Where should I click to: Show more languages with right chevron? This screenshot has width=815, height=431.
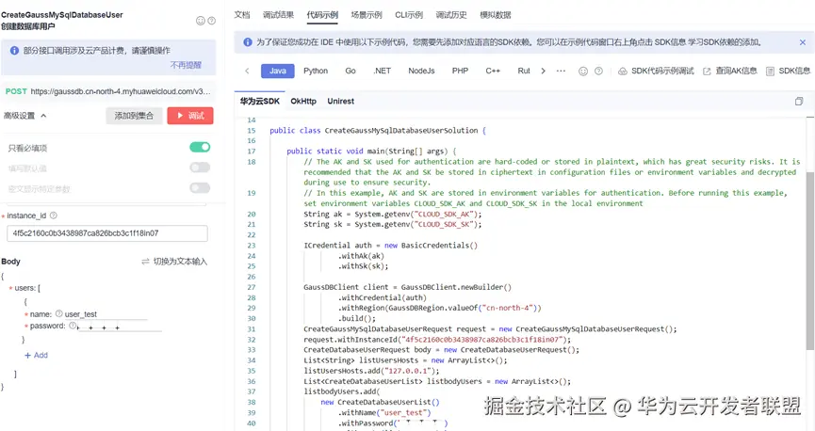pos(543,72)
